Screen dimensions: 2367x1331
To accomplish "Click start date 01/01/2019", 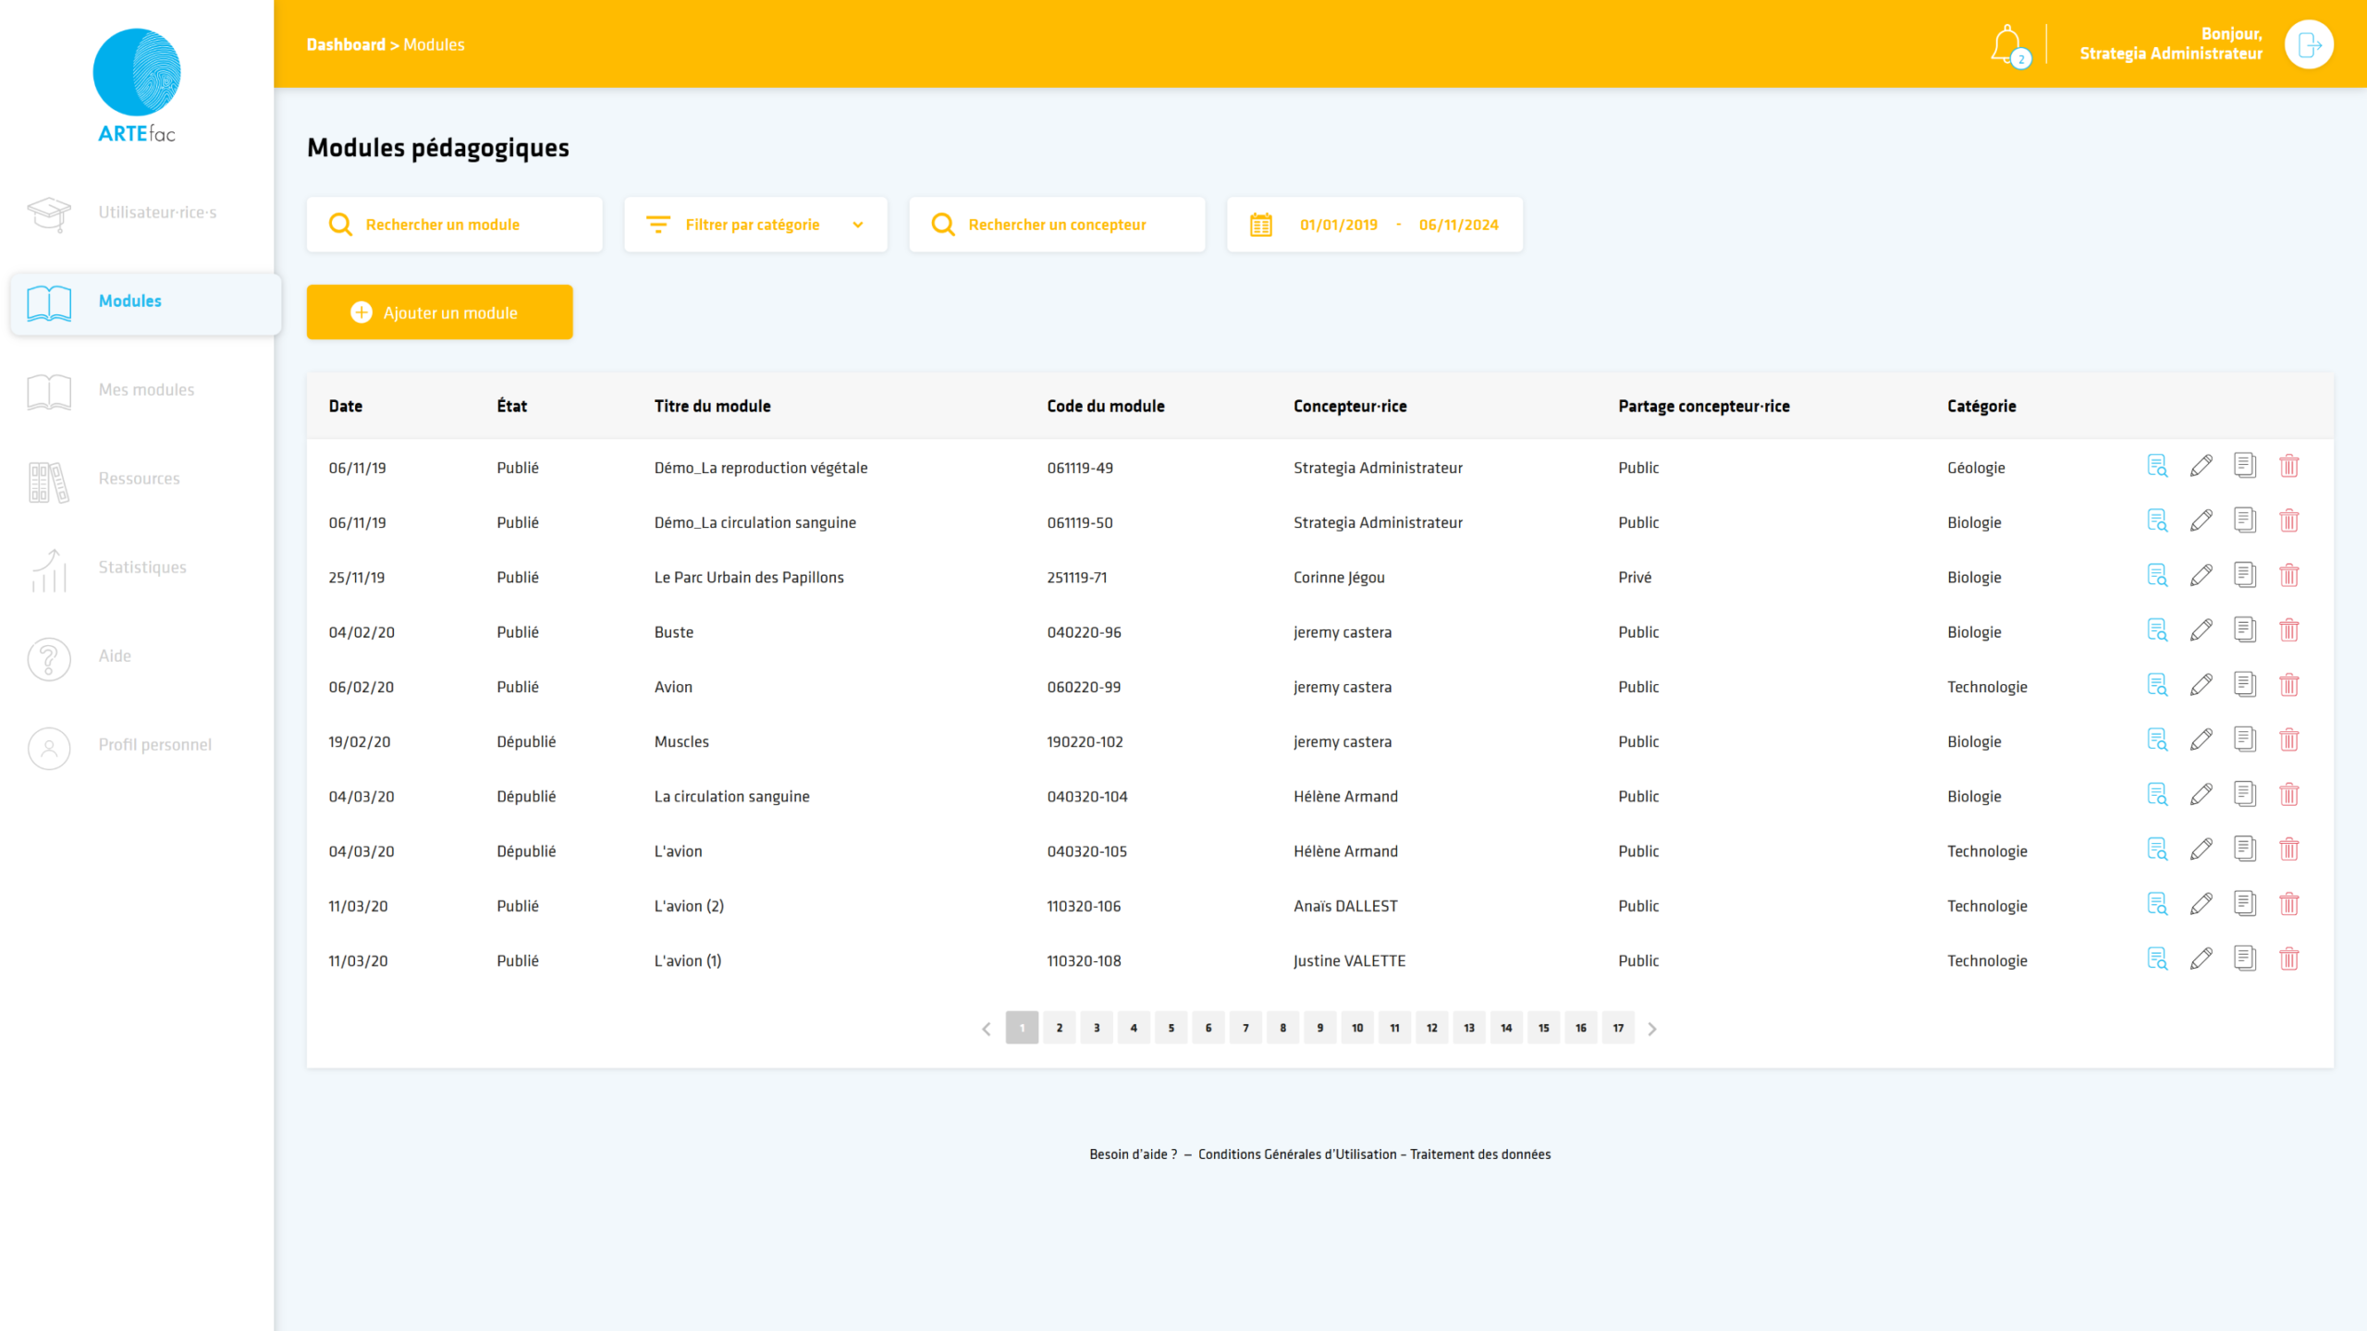I will [1339, 225].
